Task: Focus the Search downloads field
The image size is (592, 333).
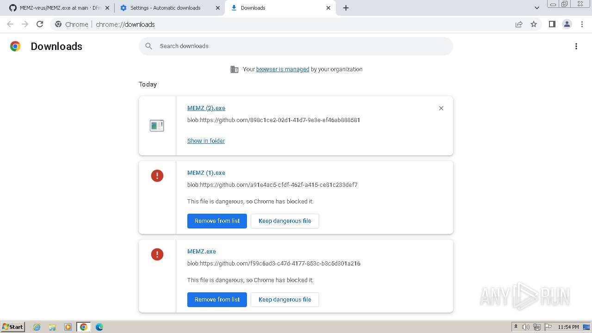Action: [x=296, y=46]
